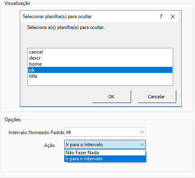Screen dimensions: 195x178
Task: Click the Cancelar button
Action: pyautogui.click(x=157, y=97)
